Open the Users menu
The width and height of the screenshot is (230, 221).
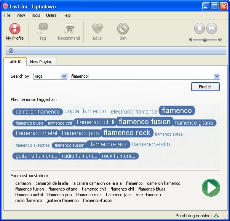(x=51, y=15)
